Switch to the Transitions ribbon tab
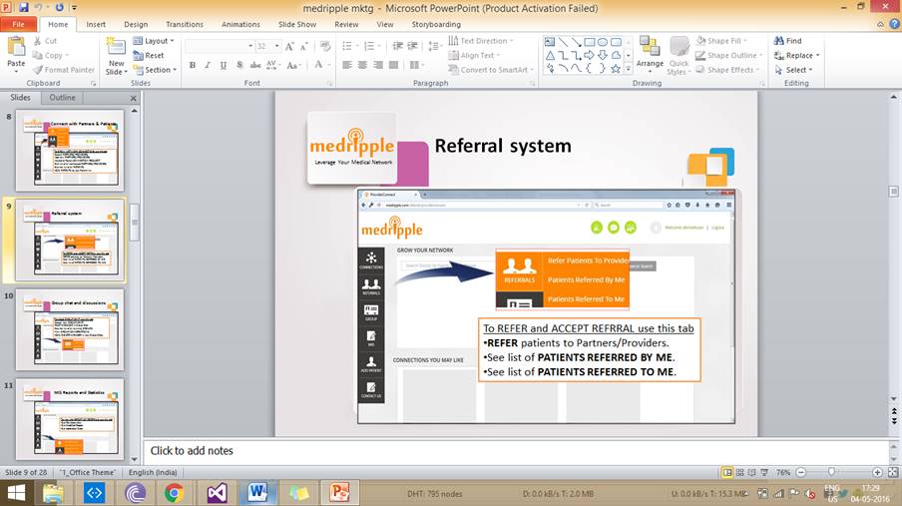 (185, 24)
